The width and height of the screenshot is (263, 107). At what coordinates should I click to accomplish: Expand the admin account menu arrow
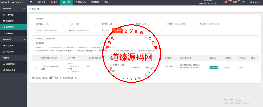pyautogui.click(x=260, y=2)
